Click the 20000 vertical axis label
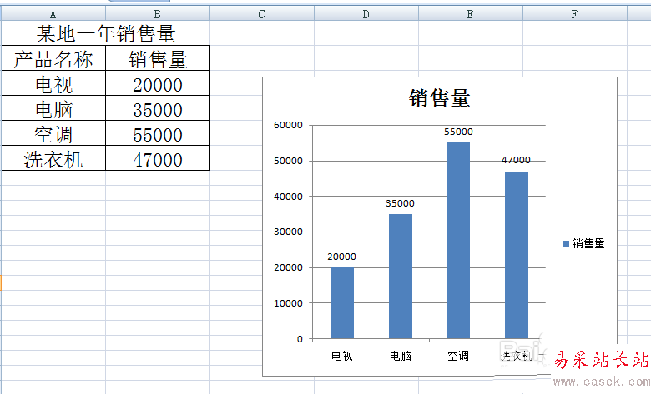Screen dimensions: 651x394 [288, 267]
